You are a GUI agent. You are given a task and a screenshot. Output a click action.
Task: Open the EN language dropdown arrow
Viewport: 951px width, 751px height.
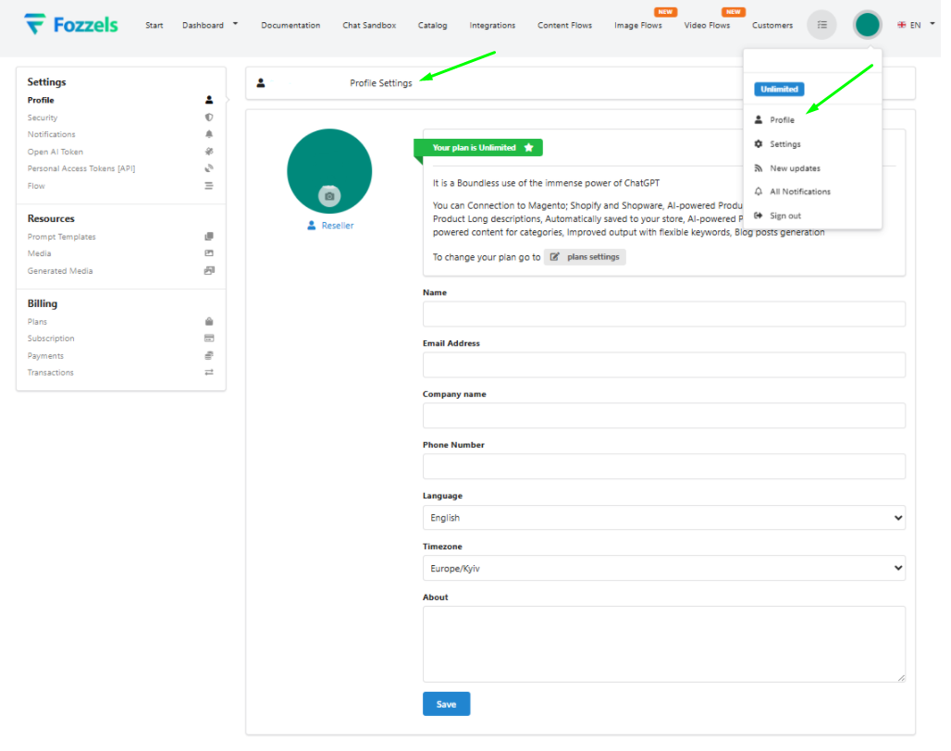pos(932,24)
